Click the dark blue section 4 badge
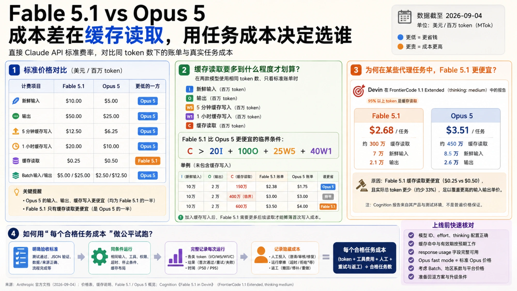Image resolution: width=517 pixels, height=291 pixels. pos(13,234)
